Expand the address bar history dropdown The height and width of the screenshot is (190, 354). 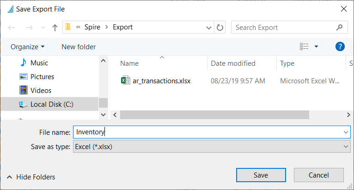(x=209, y=28)
